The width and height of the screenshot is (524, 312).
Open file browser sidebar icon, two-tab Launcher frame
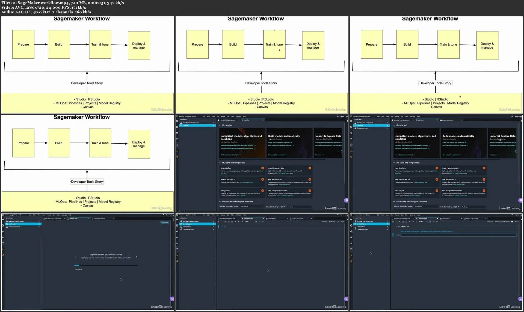tap(177, 121)
